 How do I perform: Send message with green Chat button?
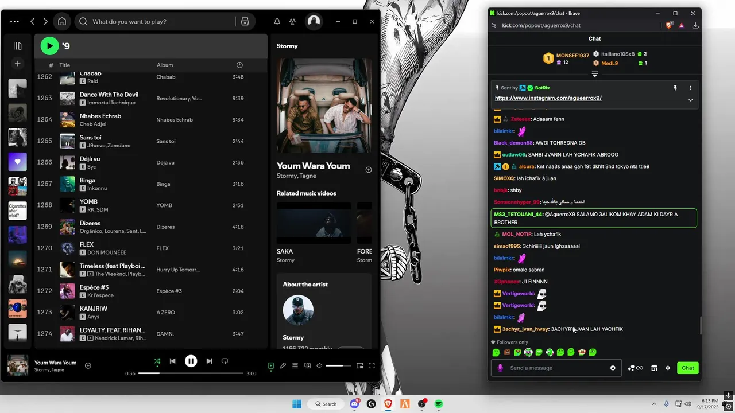pos(687,368)
